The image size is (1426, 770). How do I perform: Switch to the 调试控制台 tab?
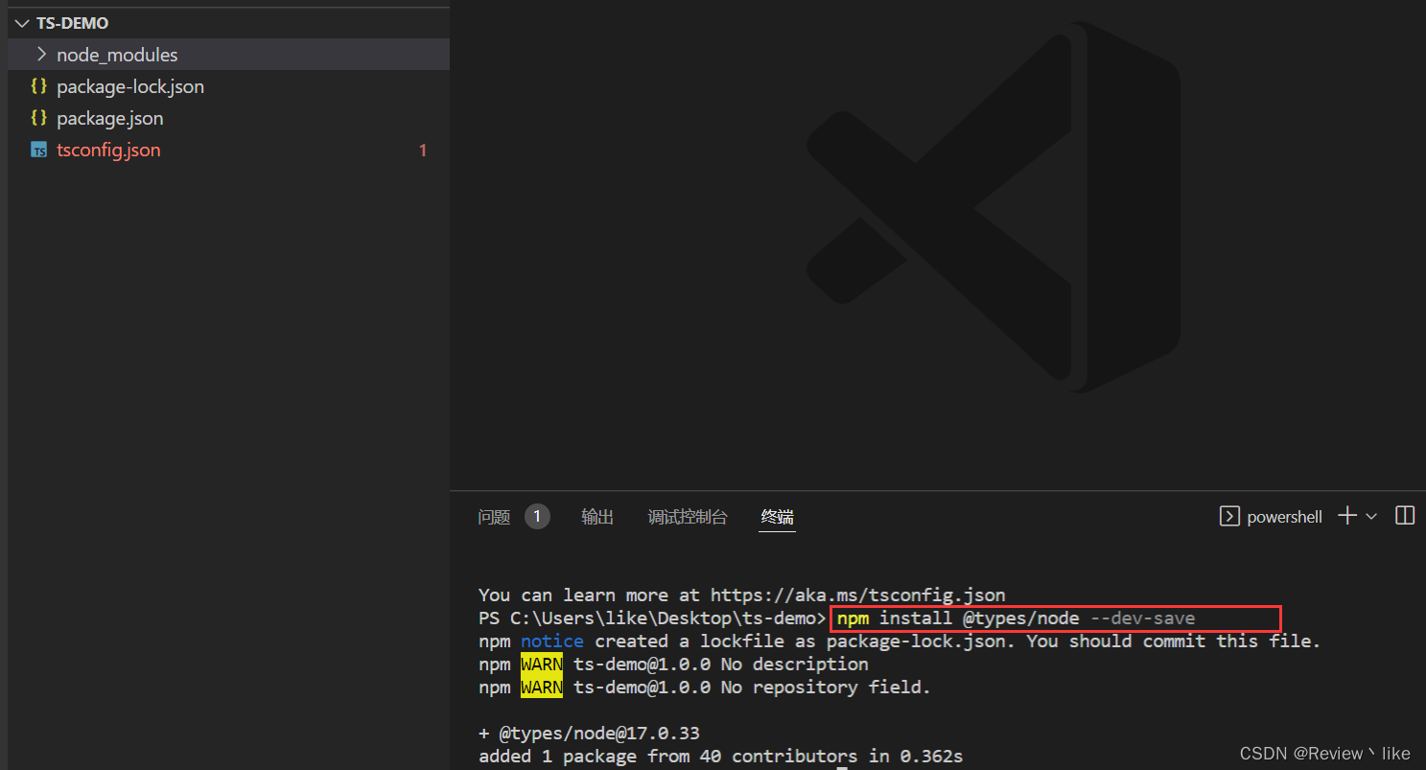[x=688, y=517]
